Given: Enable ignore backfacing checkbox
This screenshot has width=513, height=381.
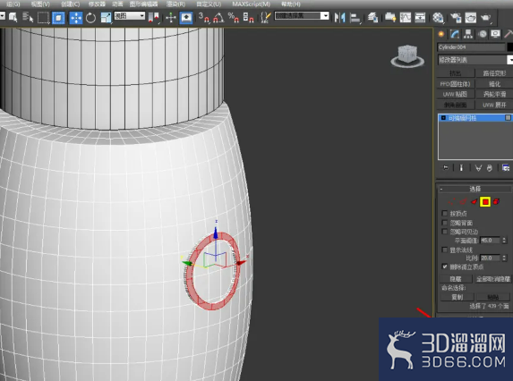Looking at the screenshot, I should pos(445,223).
